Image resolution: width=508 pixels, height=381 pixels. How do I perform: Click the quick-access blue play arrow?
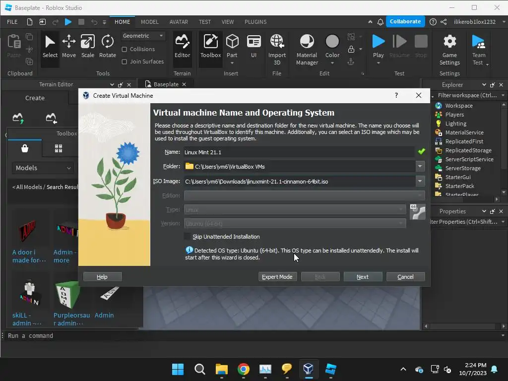tap(68, 22)
